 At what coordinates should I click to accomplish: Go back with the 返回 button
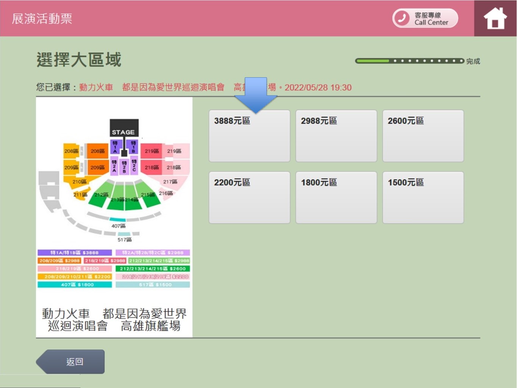[x=70, y=362]
